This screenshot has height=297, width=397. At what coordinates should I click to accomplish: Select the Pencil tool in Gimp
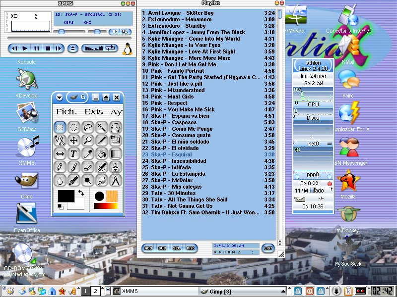coord(60,167)
